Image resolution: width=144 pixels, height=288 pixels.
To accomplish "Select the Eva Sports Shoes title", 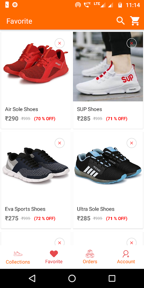I will click(x=25, y=209).
